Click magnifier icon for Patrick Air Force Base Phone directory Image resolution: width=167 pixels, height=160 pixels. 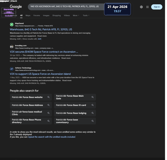click(x=48, y=121)
